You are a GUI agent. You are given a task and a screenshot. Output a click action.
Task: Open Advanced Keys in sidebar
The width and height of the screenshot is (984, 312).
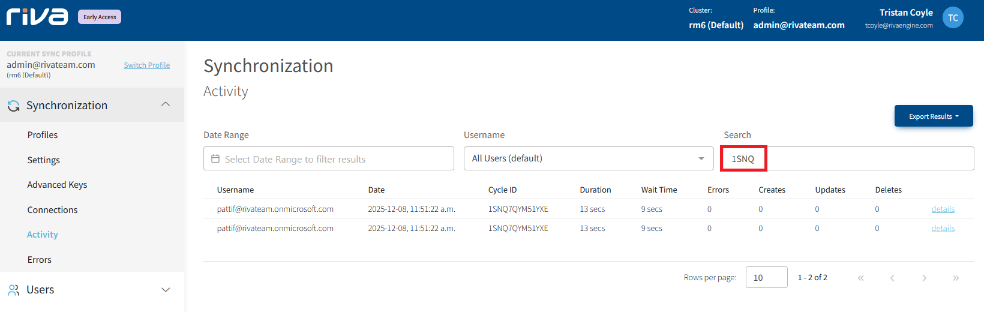(x=57, y=185)
